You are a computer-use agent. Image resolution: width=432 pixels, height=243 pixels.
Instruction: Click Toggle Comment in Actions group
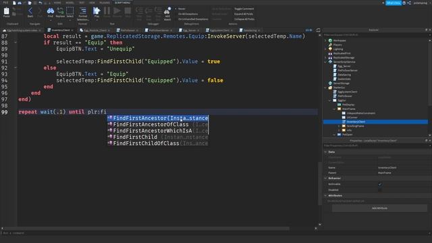(244, 9)
